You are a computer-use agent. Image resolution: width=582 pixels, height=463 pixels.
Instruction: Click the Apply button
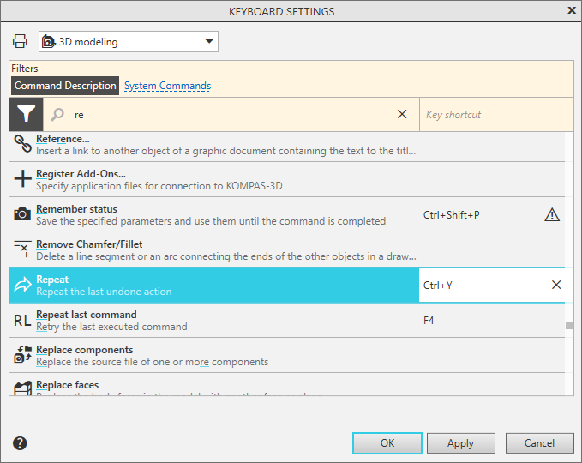(x=460, y=443)
